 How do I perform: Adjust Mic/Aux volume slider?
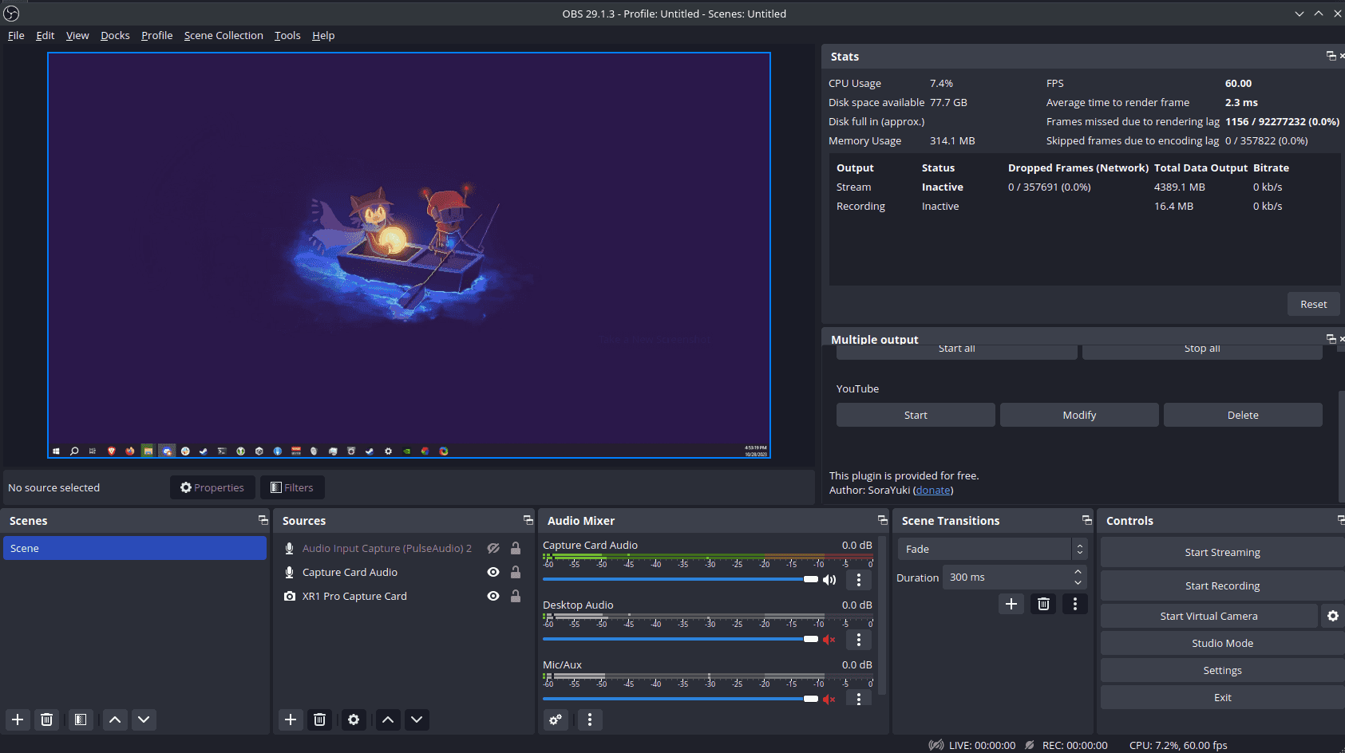coord(680,699)
